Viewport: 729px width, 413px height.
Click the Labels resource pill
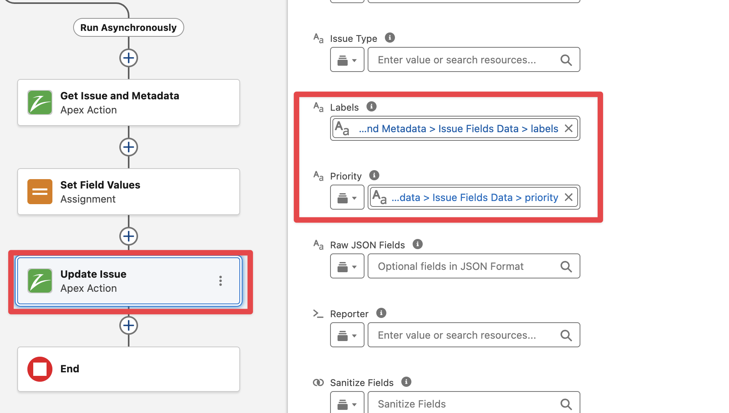point(455,128)
